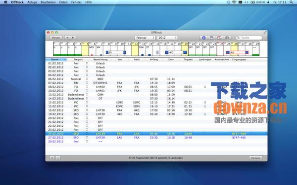
Task: Sort by the Datum column header
Action: point(56,60)
